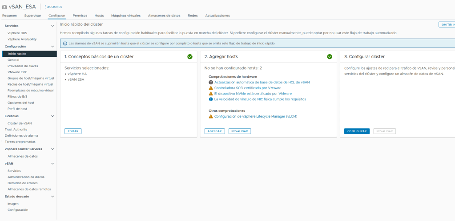Open Configuración de vSphere Lifecycle Manager link
The height and width of the screenshot is (221, 455).
coord(255,116)
